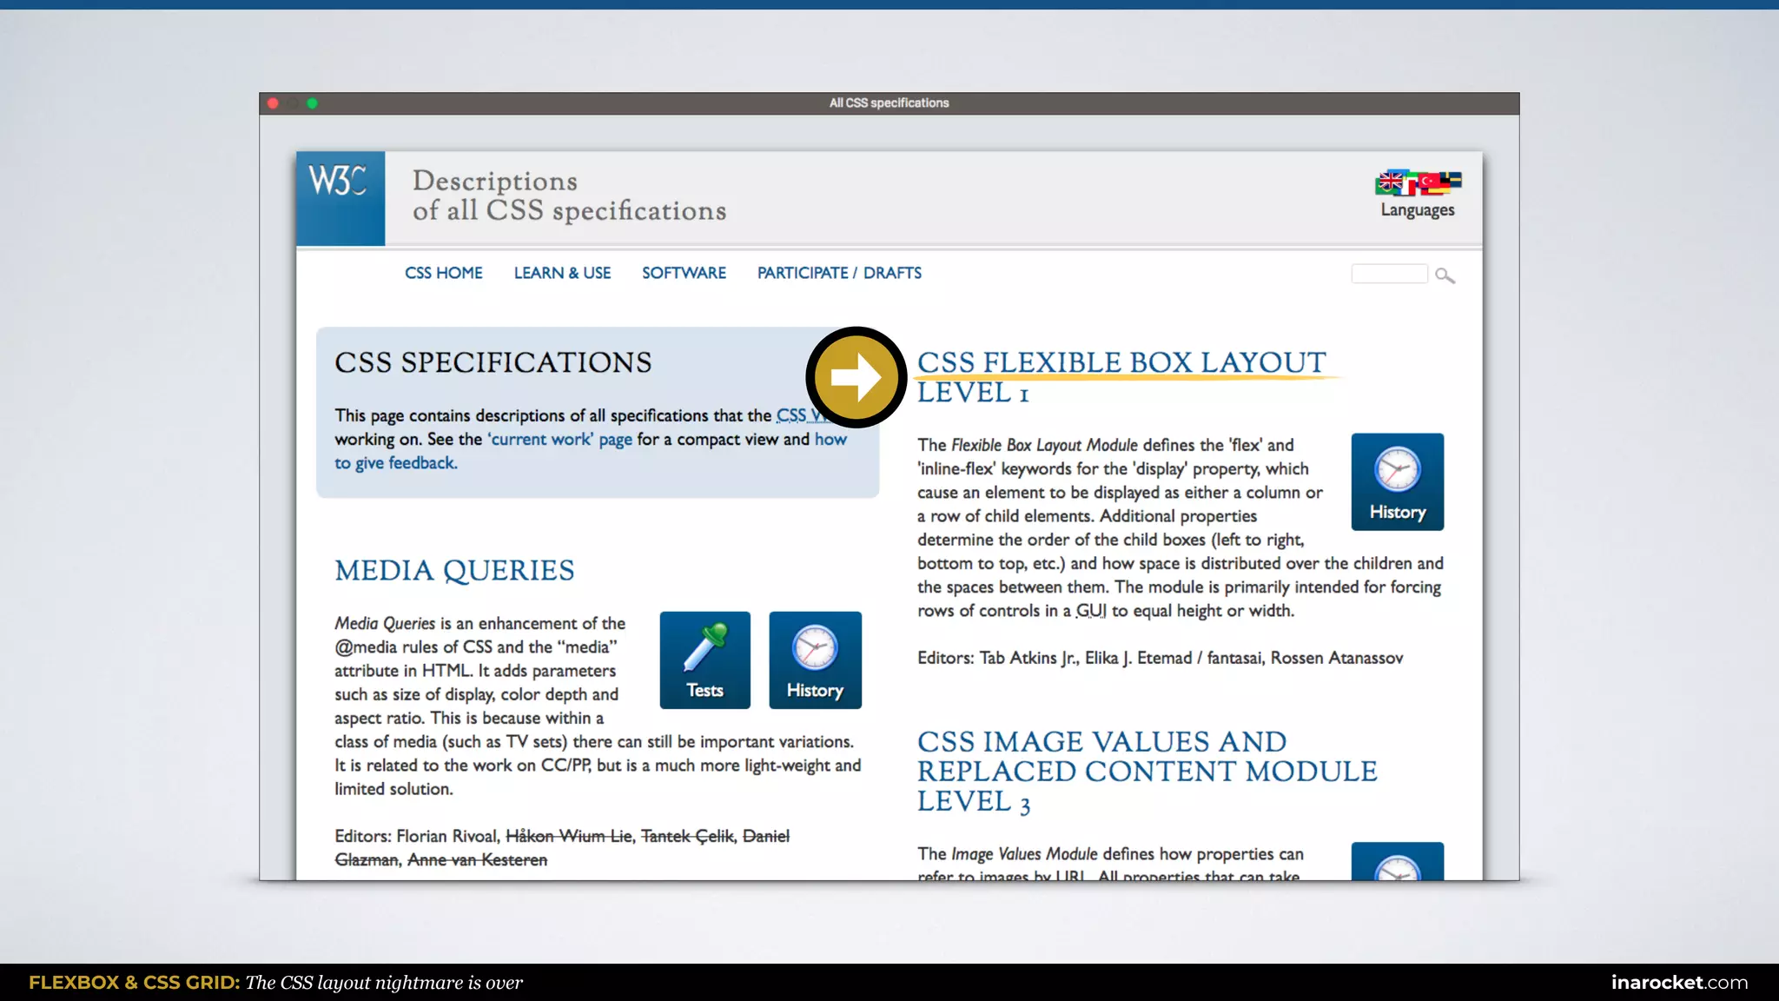Click the green window zoom dot
Viewport: 1779px width, 1001px height.
pyautogui.click(x=313, y=103)
